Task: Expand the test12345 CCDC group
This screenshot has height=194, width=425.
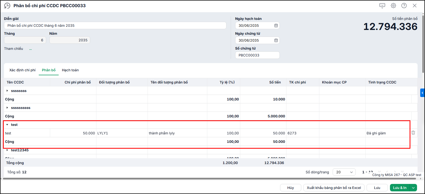Action: [x=7, y=150]
